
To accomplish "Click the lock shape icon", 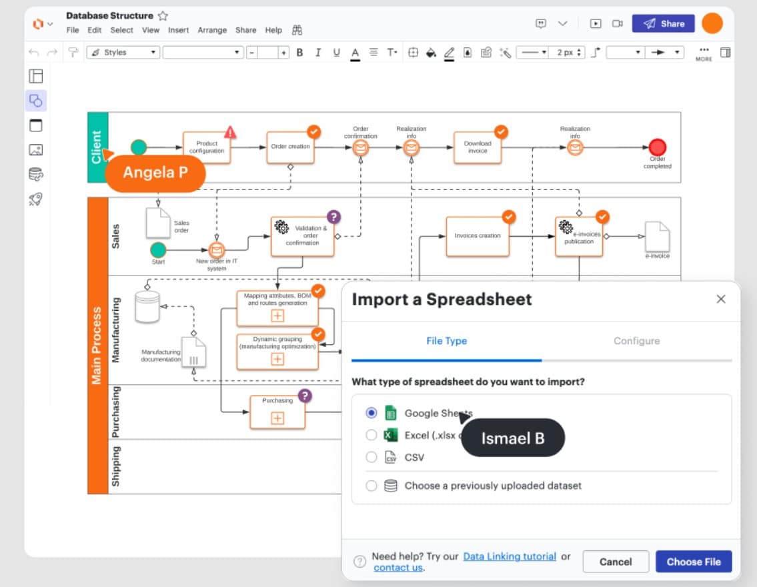I will pyautogui.click(x=468, y=52).
